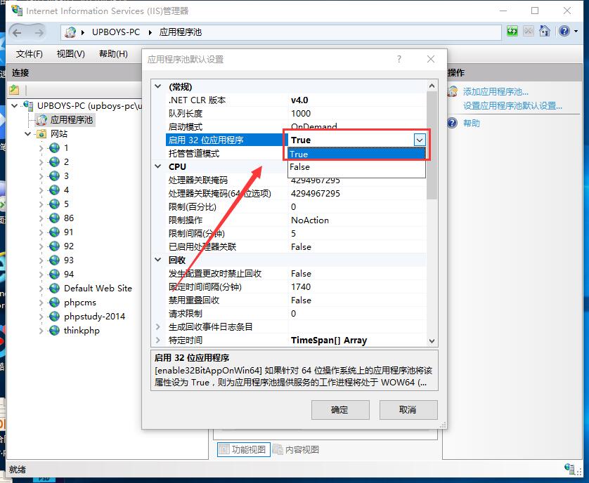The height and width of the screenshot is (483, 589).
Task: Click the 网站 folder icon in tree
Action: [x=41, y=134]
